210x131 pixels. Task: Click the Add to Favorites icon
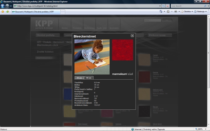pyautogui.click(x=8, y=12)
